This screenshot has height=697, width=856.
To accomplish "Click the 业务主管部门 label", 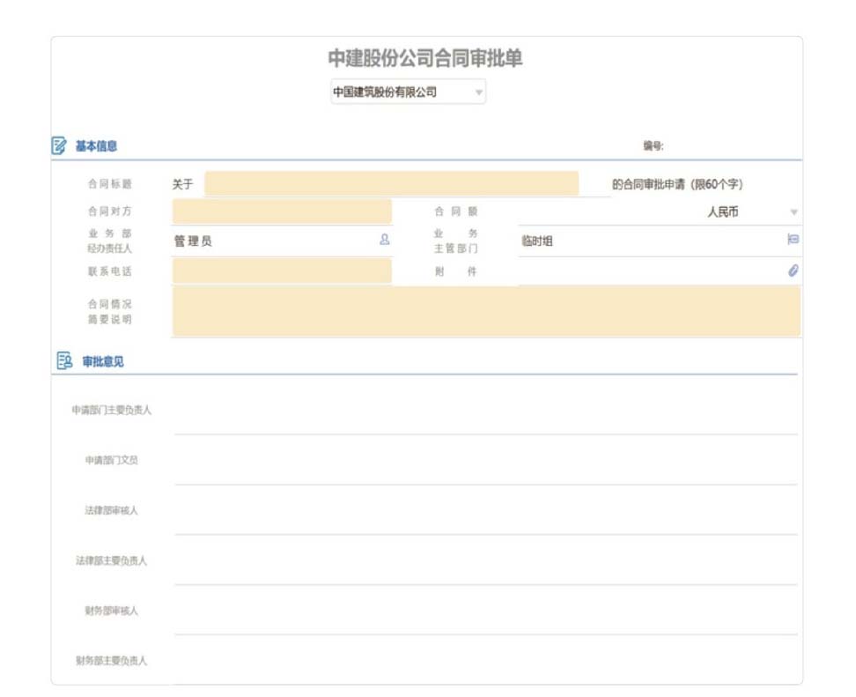I will click(456, 241).
